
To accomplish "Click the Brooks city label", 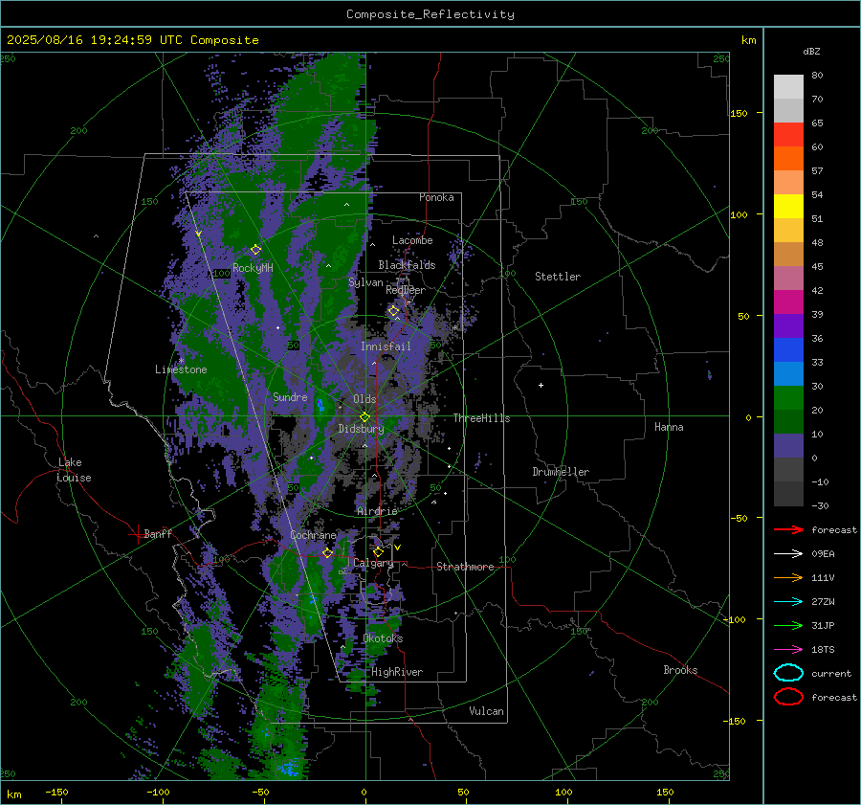I will [680, 670].
